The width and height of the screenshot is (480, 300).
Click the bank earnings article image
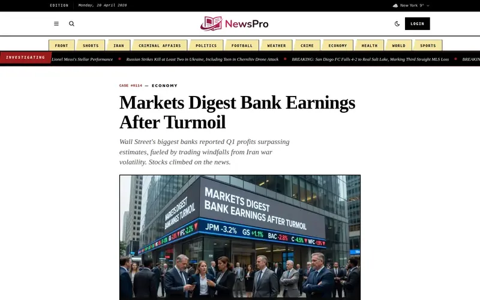(x=240, y=237)
